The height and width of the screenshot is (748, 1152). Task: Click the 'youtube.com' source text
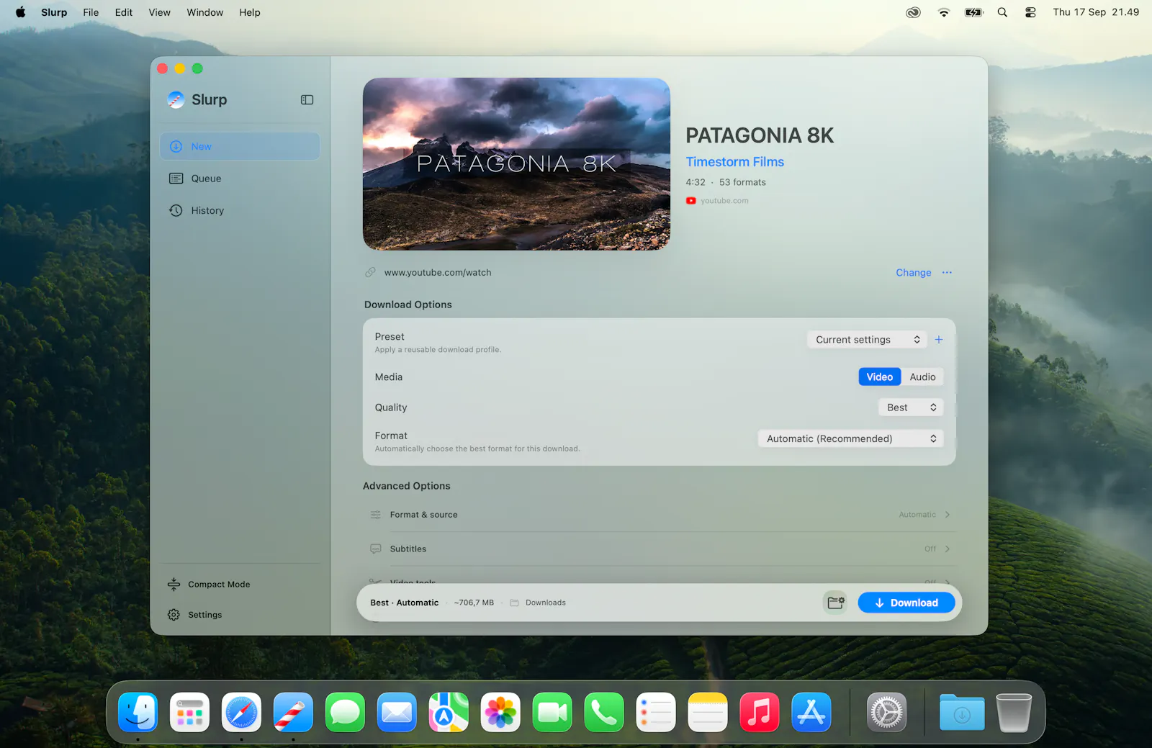click(x=724, y=201)
